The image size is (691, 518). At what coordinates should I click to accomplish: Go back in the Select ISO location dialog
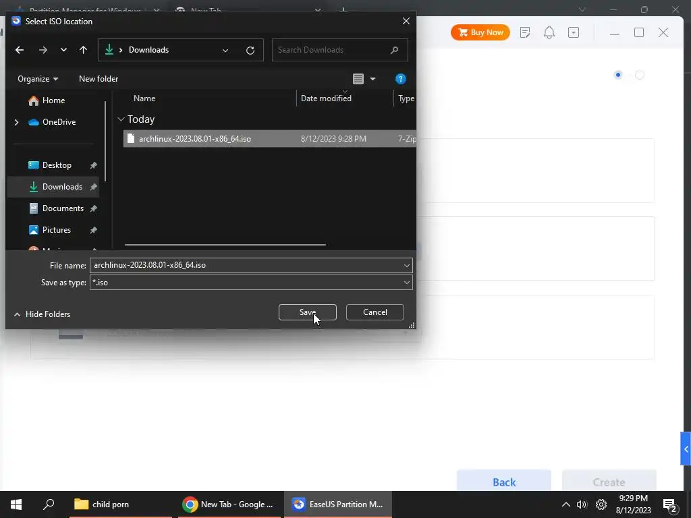[x=20, y=50]
